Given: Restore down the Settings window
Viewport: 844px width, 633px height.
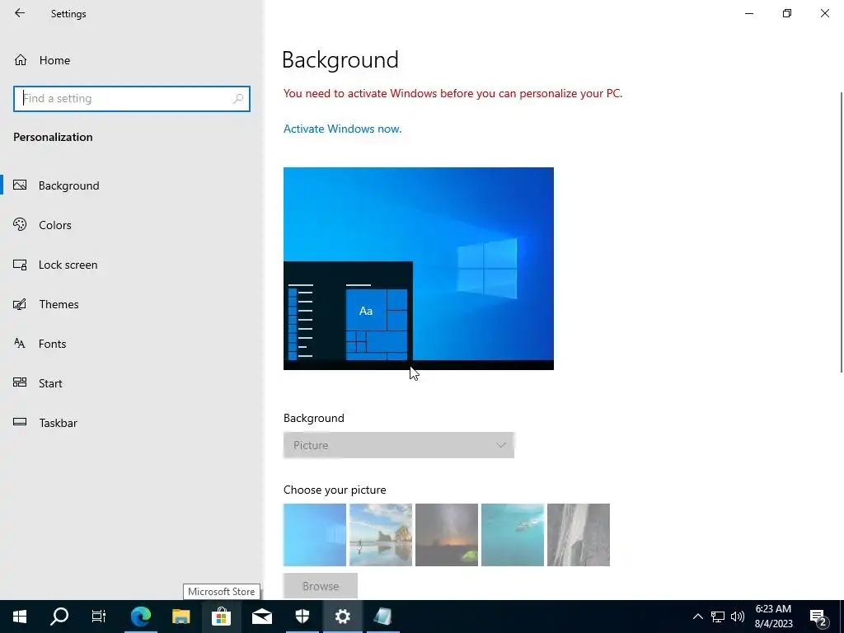Looking at the screenshot, I should [x=787, y=13].
